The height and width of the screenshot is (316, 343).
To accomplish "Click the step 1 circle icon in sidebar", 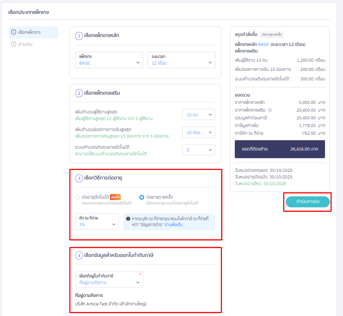I will (14, 32).
